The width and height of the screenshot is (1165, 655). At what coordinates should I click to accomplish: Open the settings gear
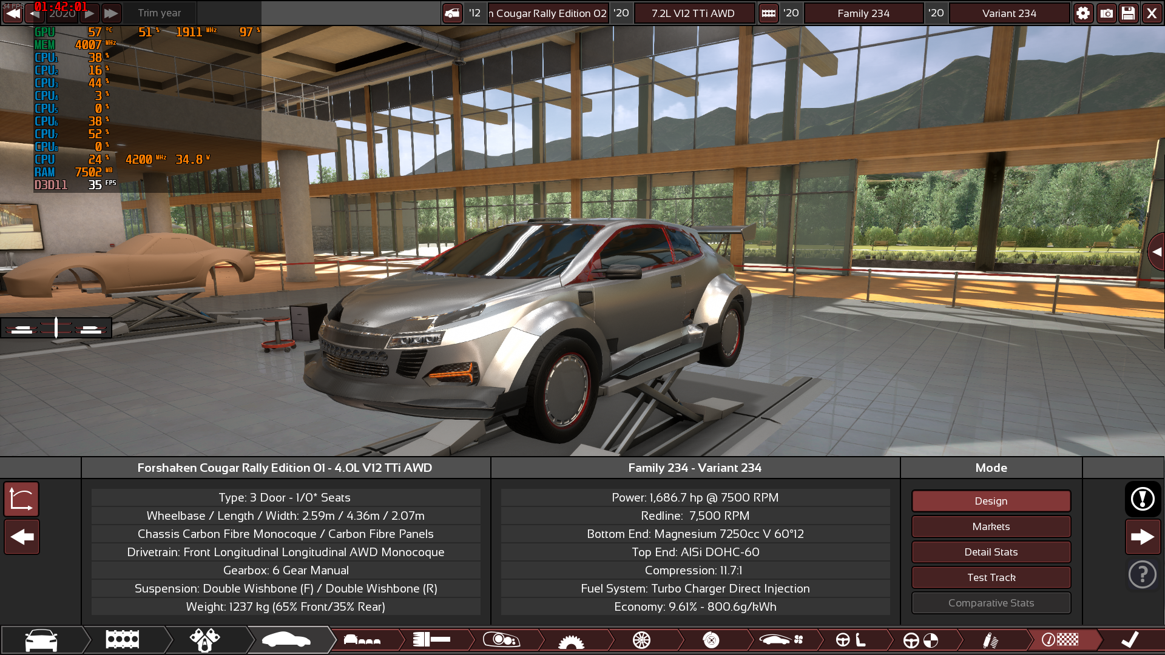(1083, 13)
